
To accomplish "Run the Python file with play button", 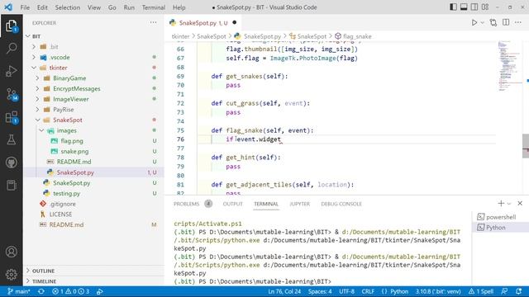I will pos(474,22).
